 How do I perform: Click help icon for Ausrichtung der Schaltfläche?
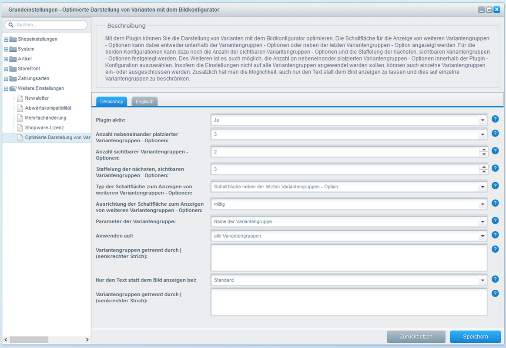(x=495, y=203)
